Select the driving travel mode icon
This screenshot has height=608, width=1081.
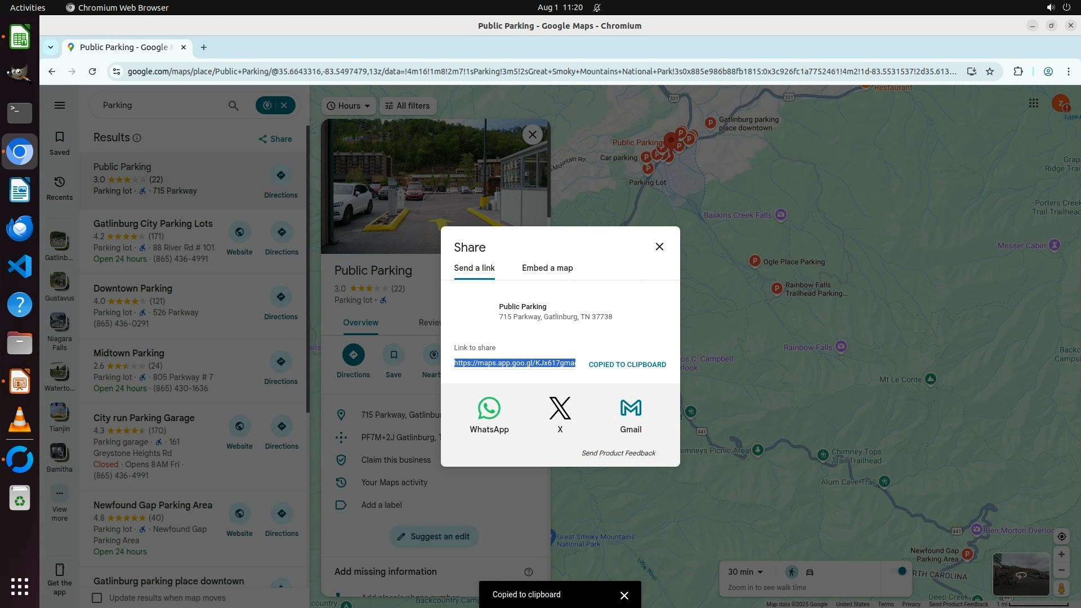(810, 572)
